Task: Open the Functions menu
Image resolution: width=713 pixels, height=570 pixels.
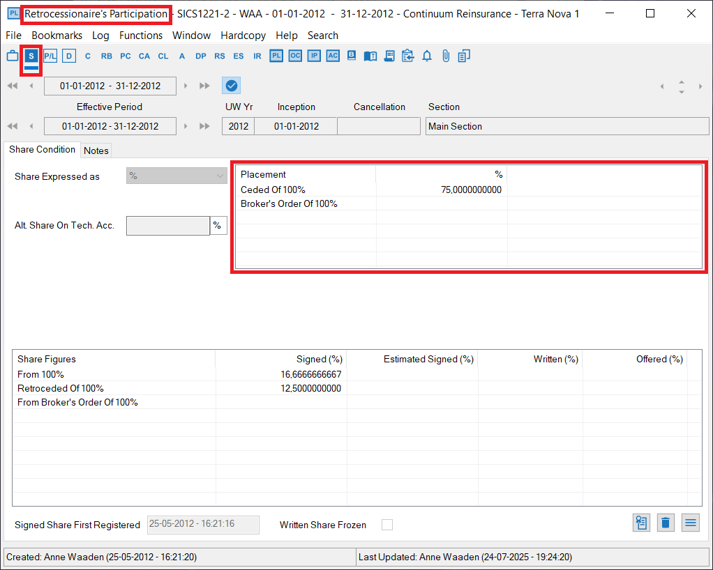Action: click(x=140, y=36)
